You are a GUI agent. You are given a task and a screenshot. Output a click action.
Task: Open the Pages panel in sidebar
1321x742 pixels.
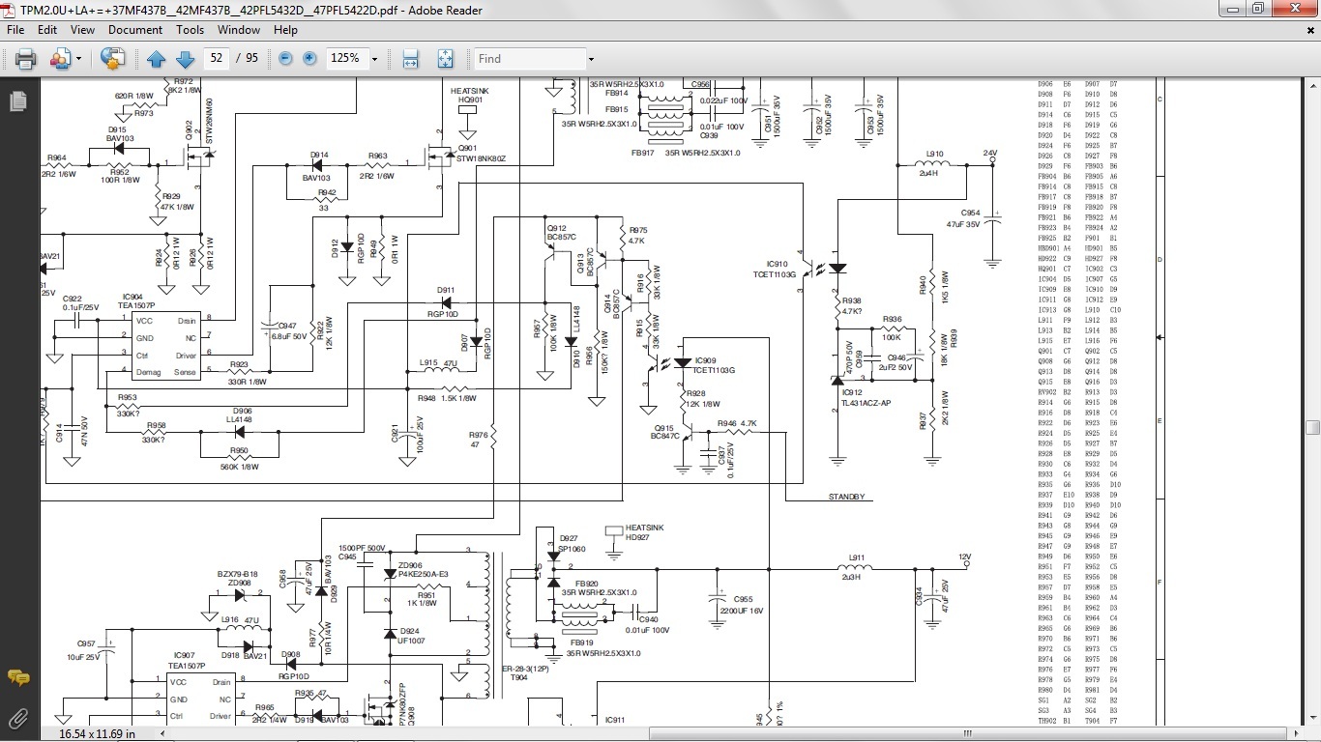17,101
